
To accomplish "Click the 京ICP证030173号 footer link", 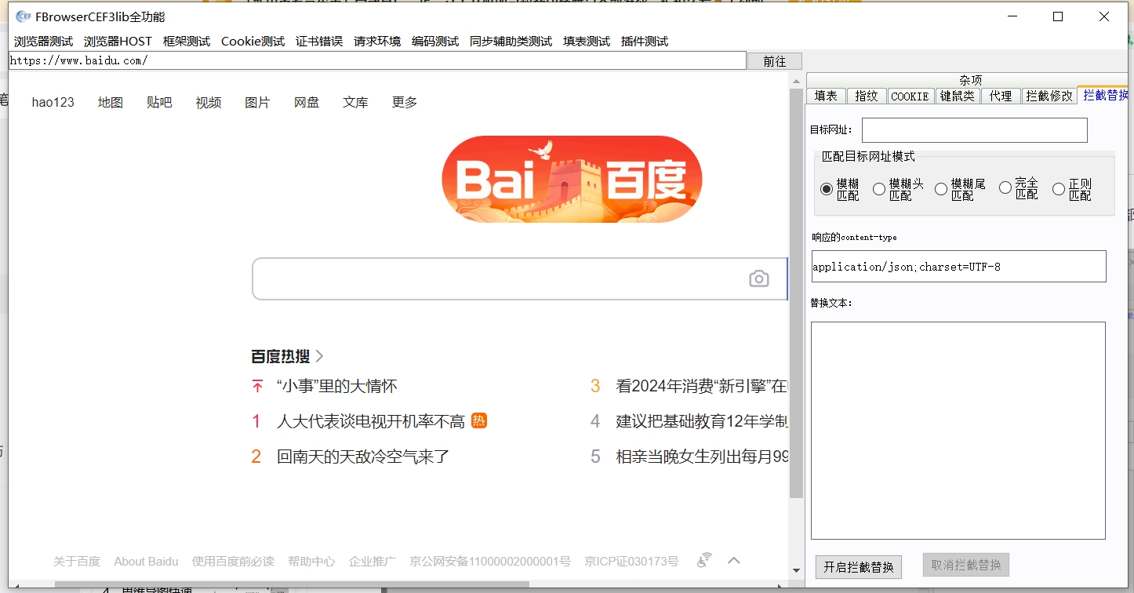I will [631, 562].
